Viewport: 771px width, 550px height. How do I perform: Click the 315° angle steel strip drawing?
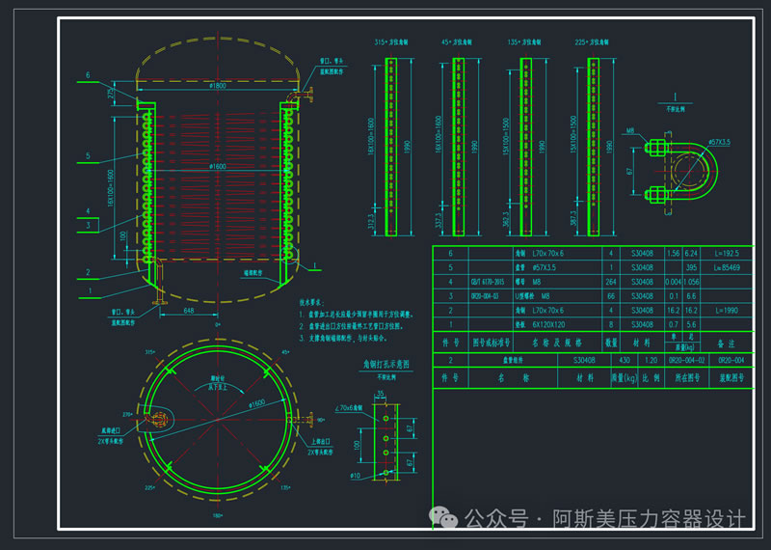(391, 145)
